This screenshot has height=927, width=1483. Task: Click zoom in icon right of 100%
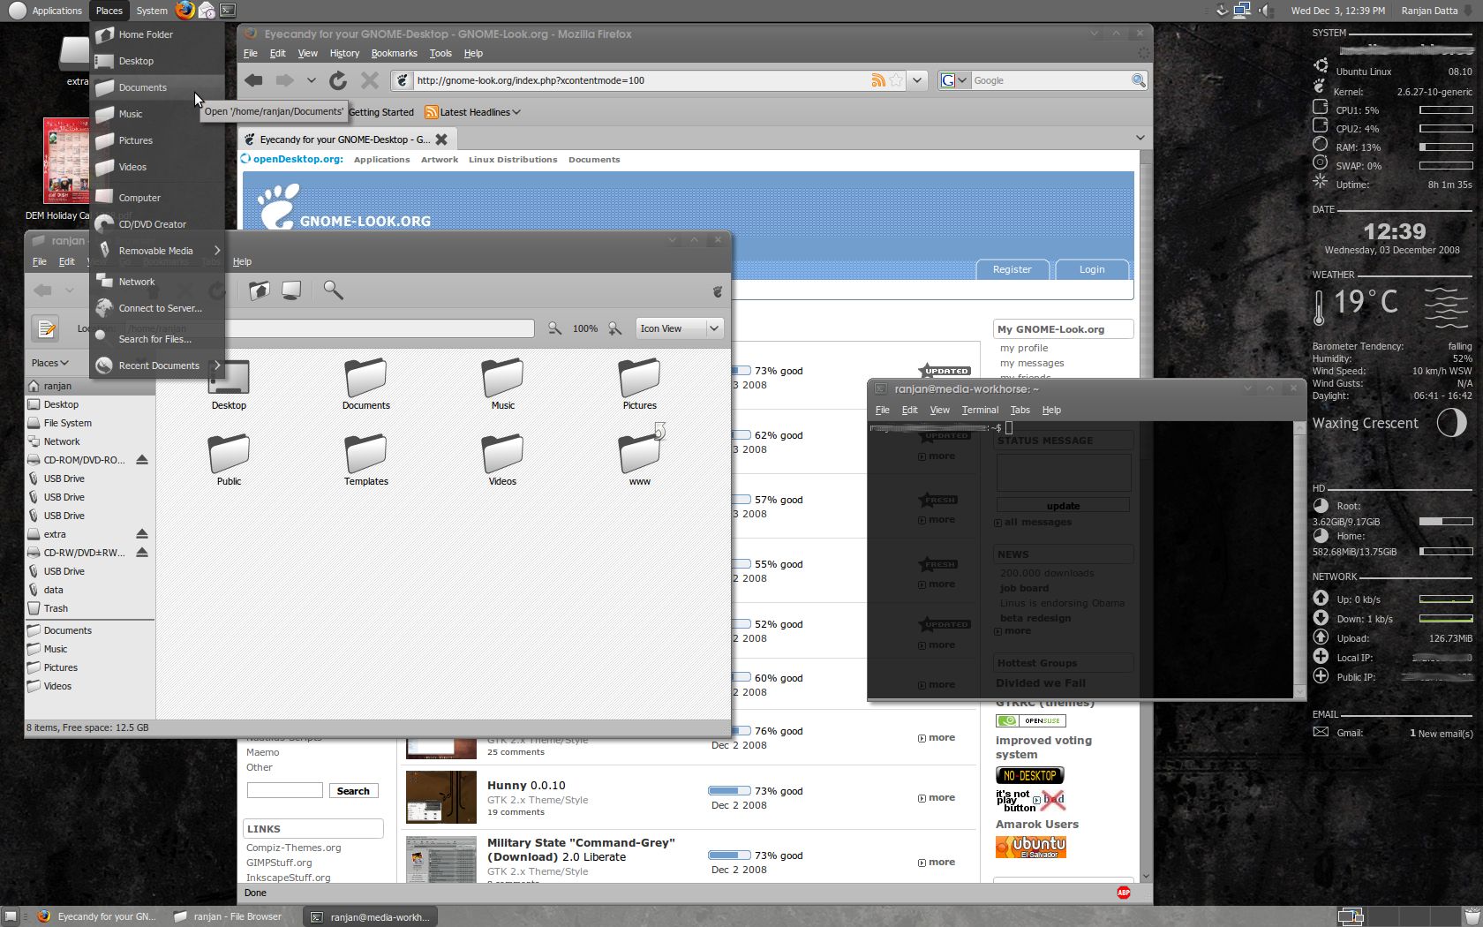615,328
